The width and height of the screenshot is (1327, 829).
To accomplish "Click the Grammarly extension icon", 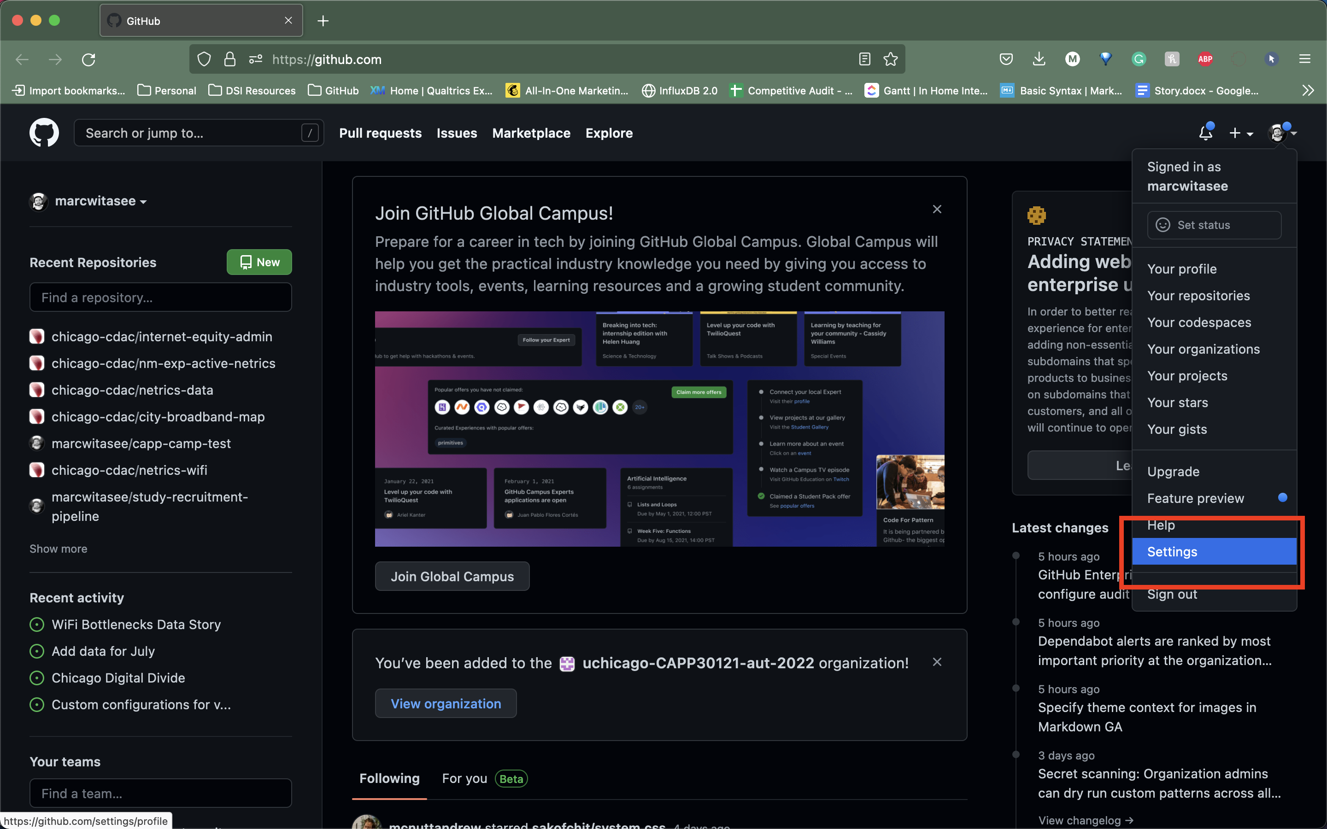I will [x=1139, y=59].
